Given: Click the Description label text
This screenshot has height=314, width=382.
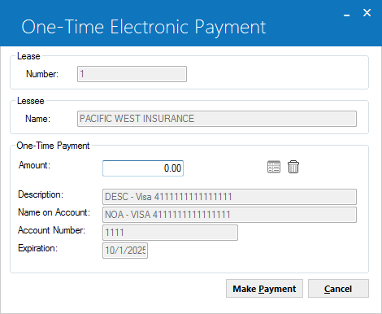Looking at the screenshot, I should click(41, 194).
